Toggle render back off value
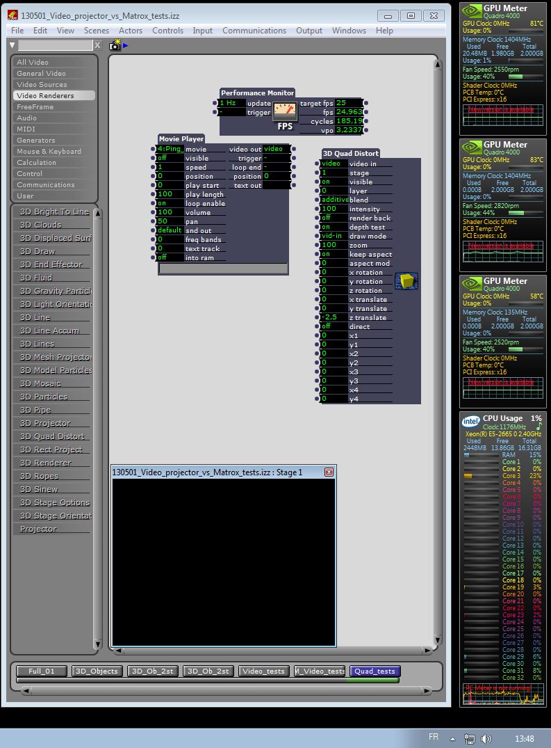This screenshot has height=748, width=551. [334, 218]
